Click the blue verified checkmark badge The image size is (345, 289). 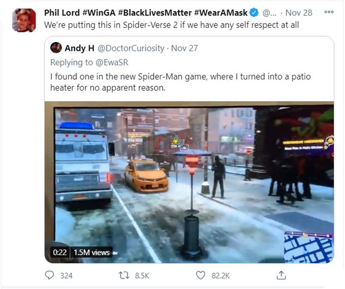click(x=254, y=13)
